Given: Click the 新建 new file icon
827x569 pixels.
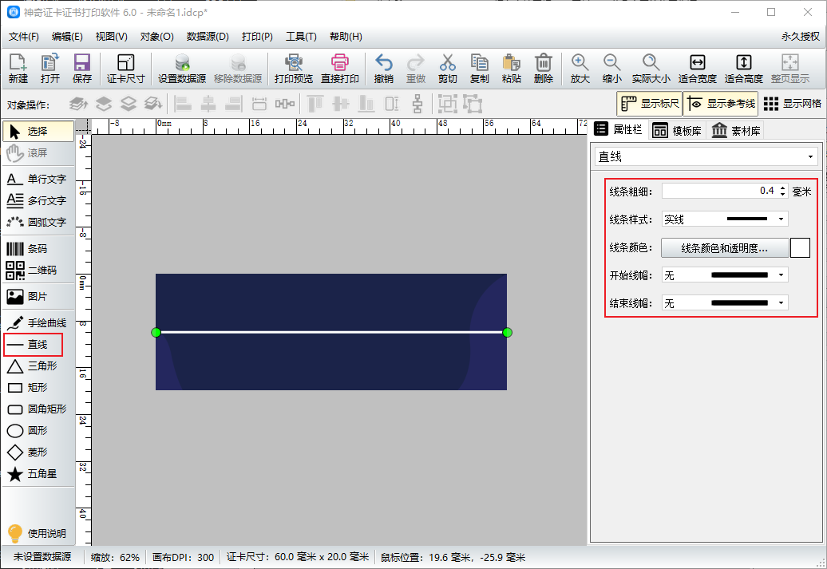Looking at the screenshot, I should (x=18, y=69).
